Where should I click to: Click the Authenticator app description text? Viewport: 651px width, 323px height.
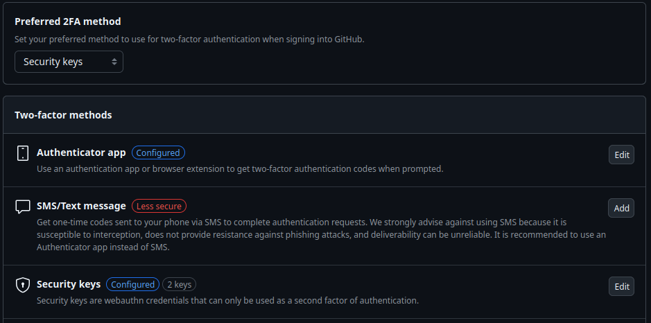click(239, 168)
